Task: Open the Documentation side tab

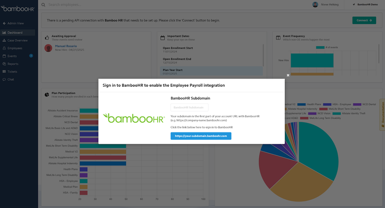Action: click(x=382, y=115)
